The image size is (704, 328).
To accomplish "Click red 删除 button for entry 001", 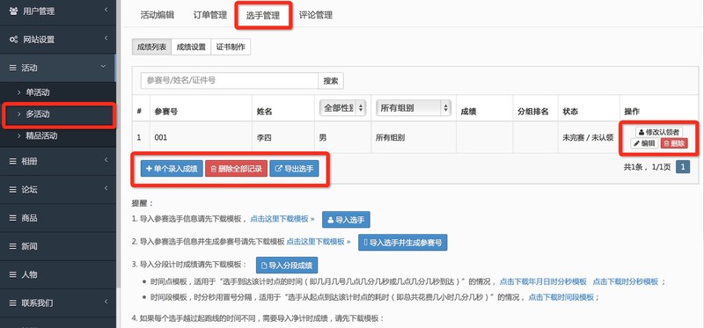I will pos(674,143).
